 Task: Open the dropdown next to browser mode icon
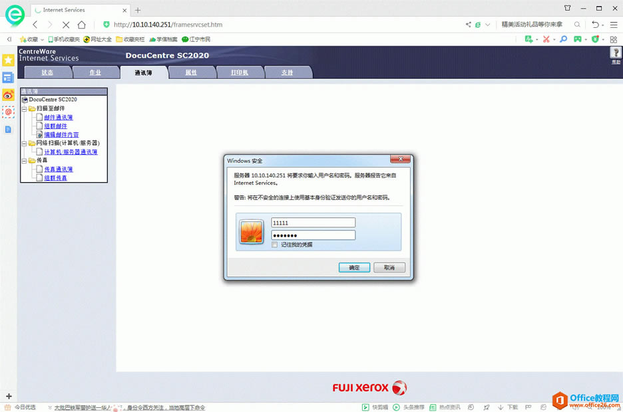coord(487,25)
